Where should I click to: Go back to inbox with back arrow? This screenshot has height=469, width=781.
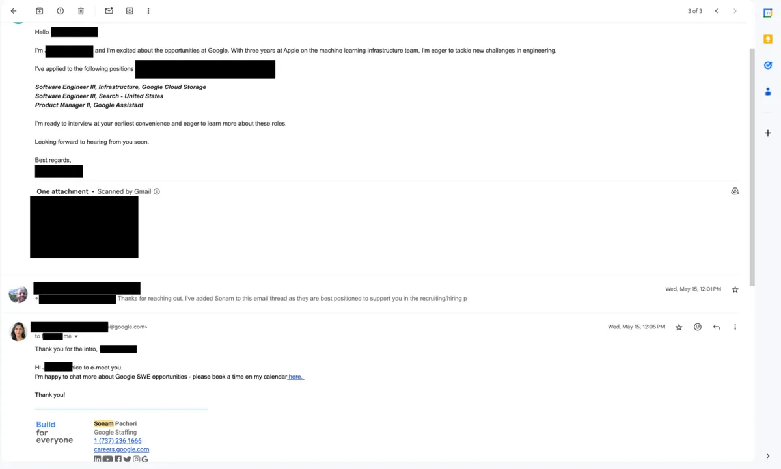14,11
